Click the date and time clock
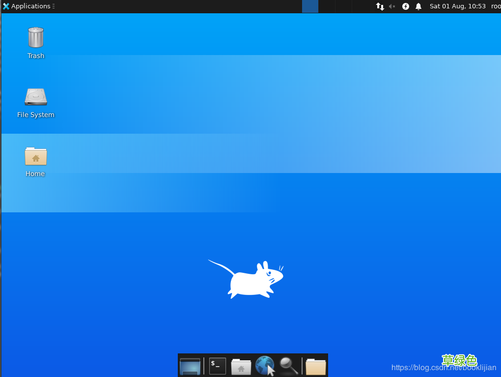 [x=457, y=6]
